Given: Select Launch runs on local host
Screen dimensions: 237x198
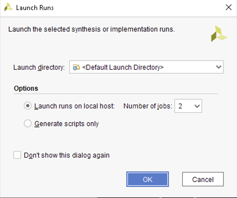Looking at the screenshot, I should pos(28,106).
